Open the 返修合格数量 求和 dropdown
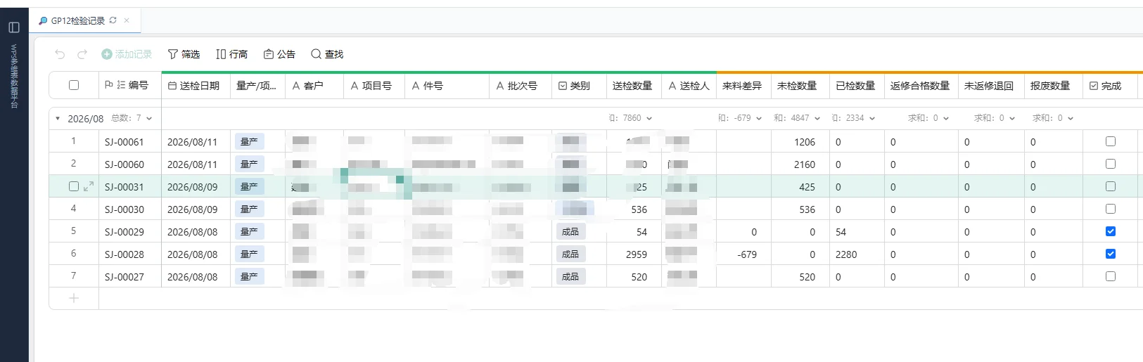 pyautogui.click(x=928, y=118)
